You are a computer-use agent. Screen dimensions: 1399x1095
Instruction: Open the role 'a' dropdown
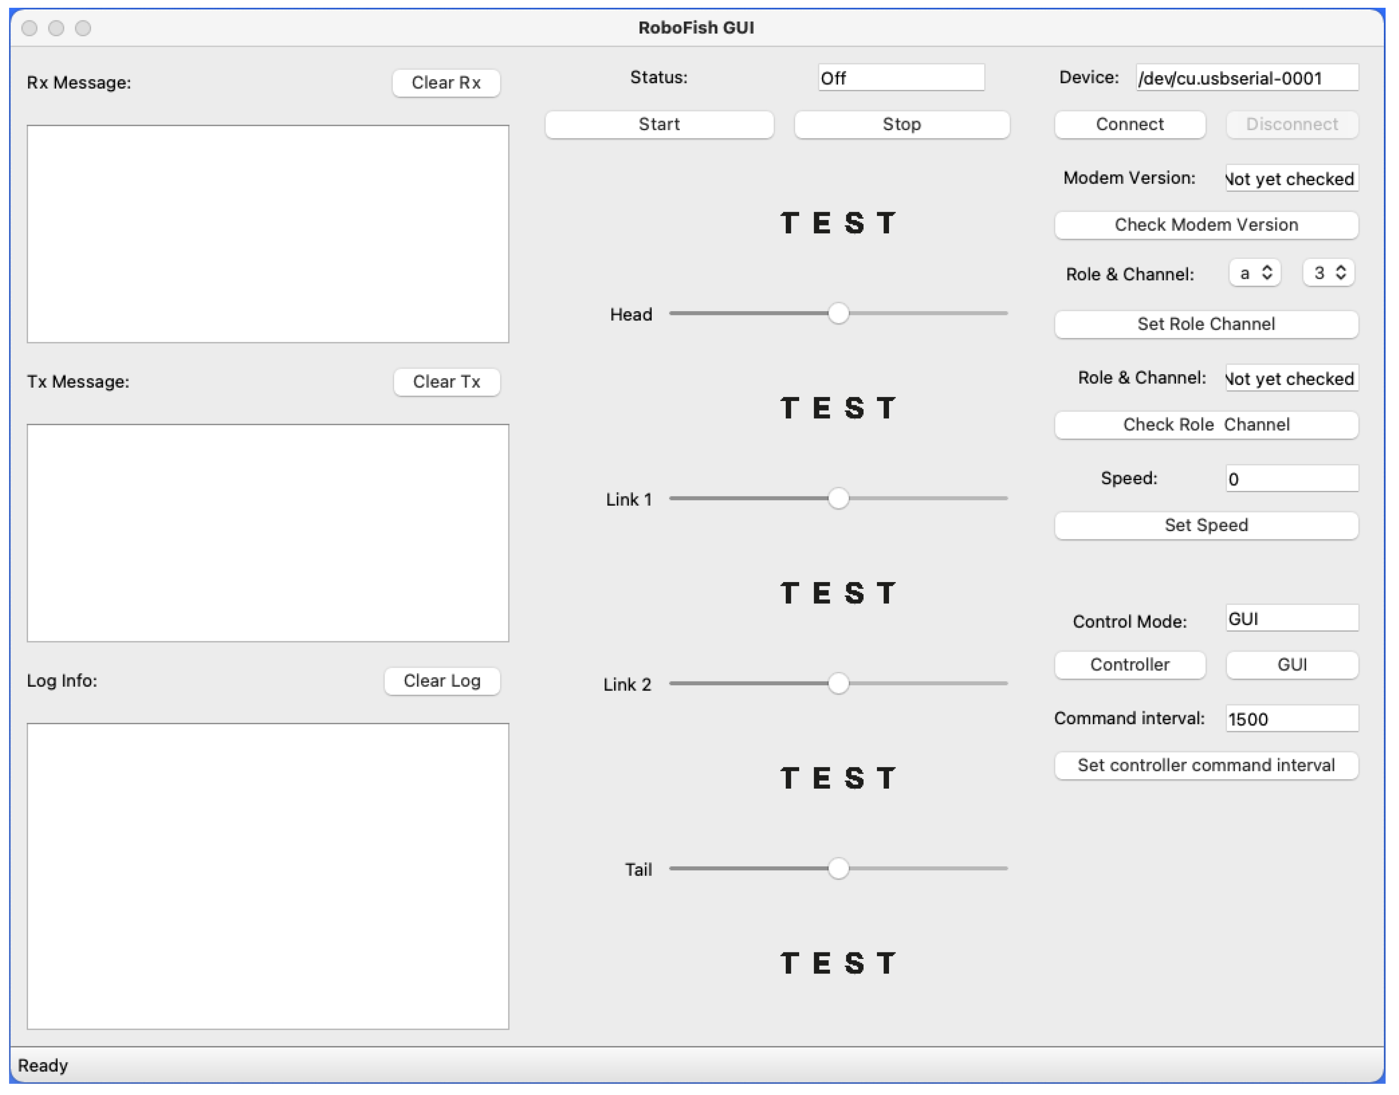click(x=1254, y=273)
